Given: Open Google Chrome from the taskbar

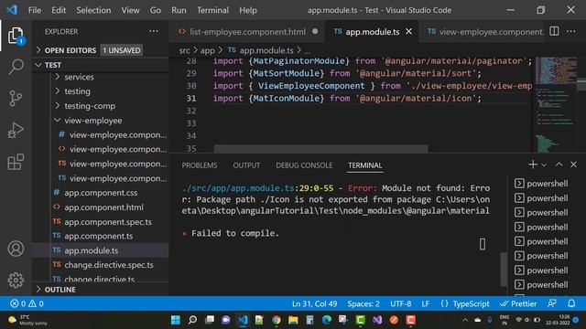Looking at the screenshot, I should 277,320.
